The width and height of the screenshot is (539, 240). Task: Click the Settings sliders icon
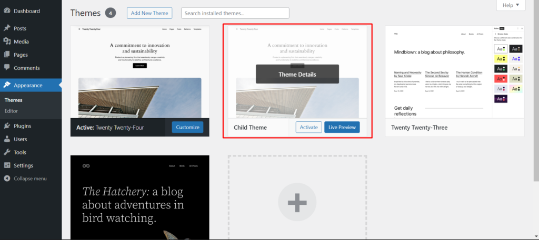7,165
